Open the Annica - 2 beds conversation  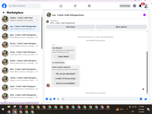click(x=20, y=45)
